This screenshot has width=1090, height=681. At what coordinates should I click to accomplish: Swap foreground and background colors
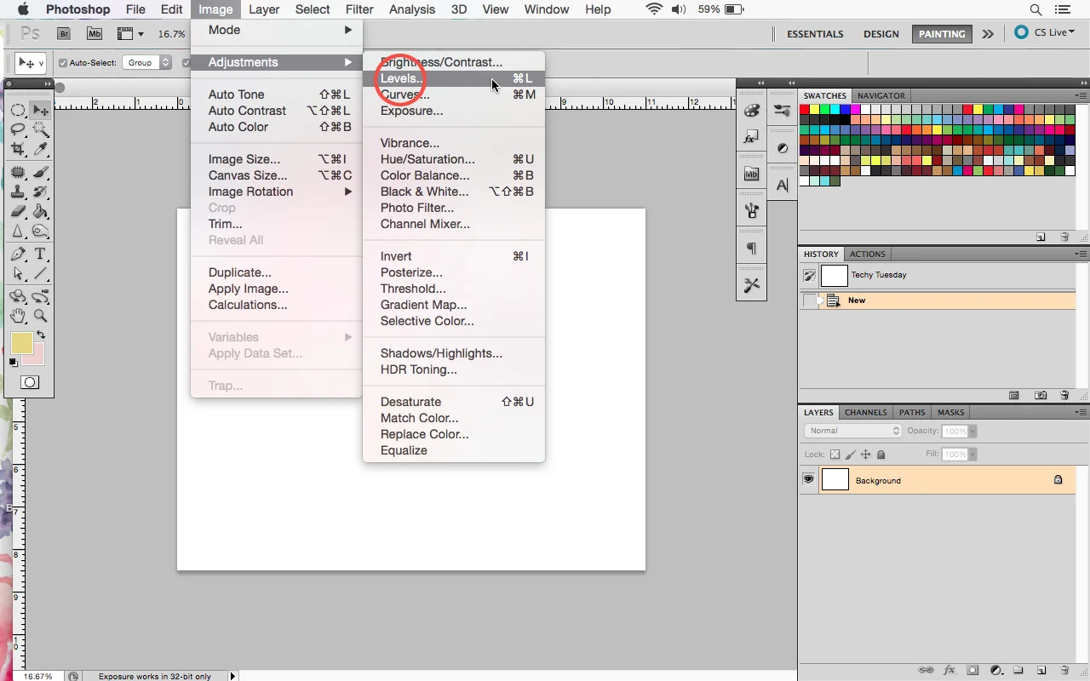(x=40, y=335)
